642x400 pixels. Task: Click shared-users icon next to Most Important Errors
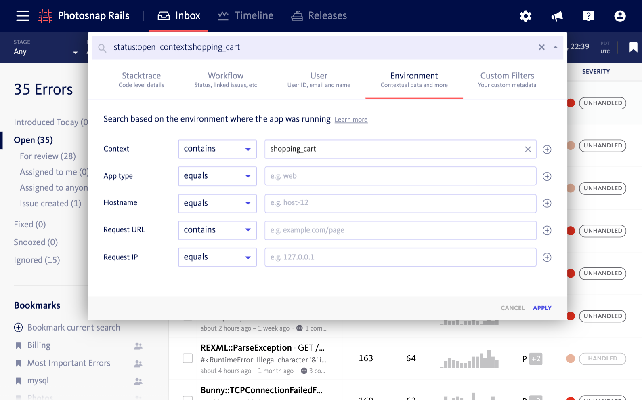tap(138, 364)
